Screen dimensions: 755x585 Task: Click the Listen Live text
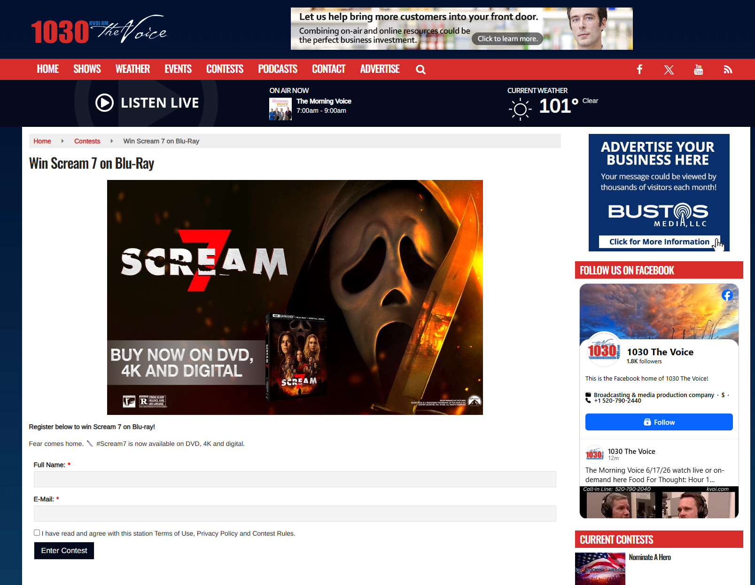pyautogui.click(x=160, y=103)
